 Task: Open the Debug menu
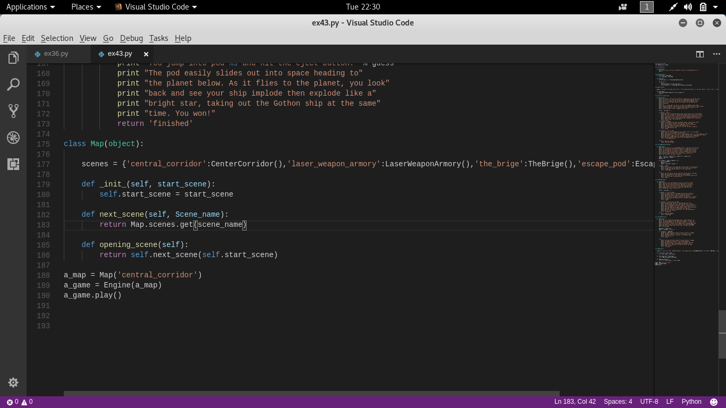click(x=131, y=38)
